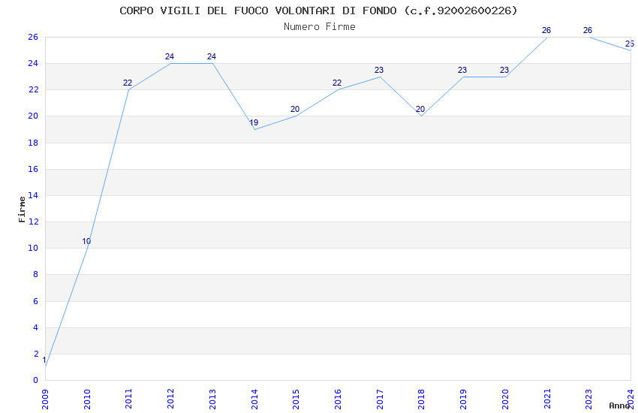Click the 'Numero Firme' subtitle

tap(320, 27)
